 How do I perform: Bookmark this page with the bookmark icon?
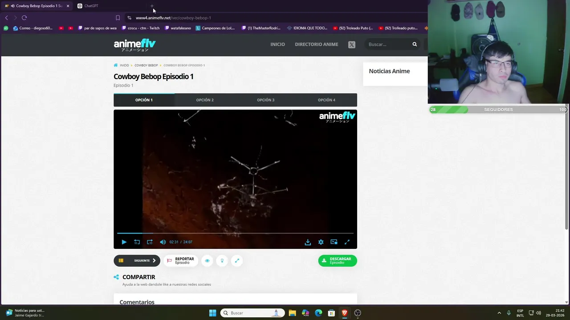pyautogui.click(x=118, y=18)
